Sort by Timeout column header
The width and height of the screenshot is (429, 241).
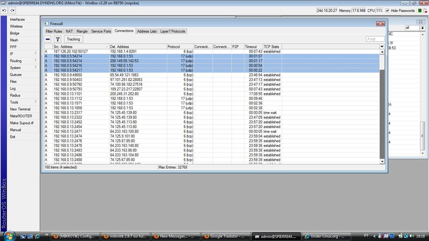253,47
